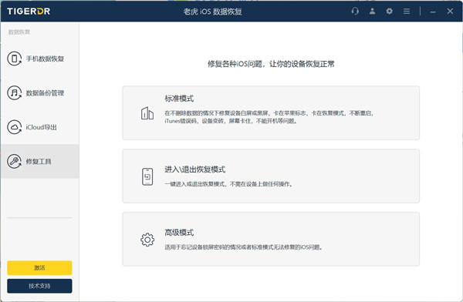Open the hamburger menu icon

pos(407,12)
